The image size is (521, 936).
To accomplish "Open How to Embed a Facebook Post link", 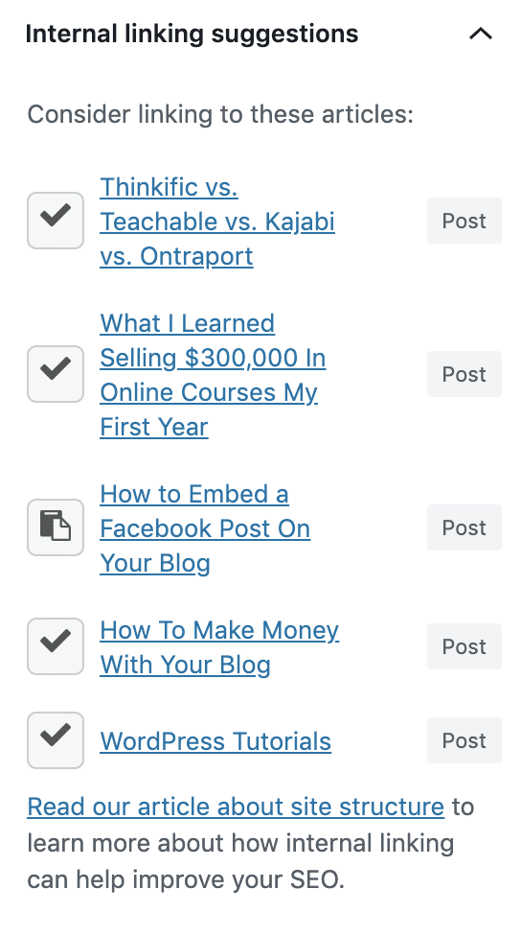I will tap(205, 528).
